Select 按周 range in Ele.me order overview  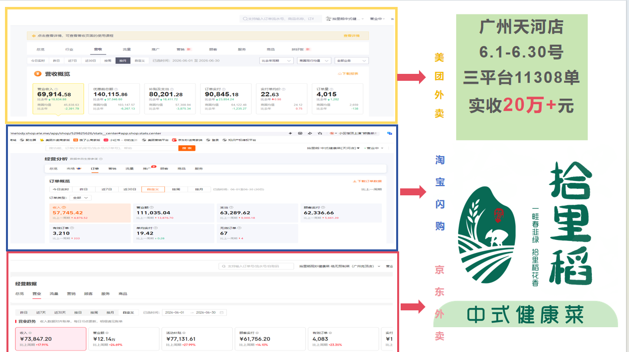tap(176, 189)
